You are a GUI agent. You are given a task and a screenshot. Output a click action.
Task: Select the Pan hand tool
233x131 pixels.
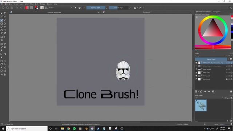tap(5, 75)
